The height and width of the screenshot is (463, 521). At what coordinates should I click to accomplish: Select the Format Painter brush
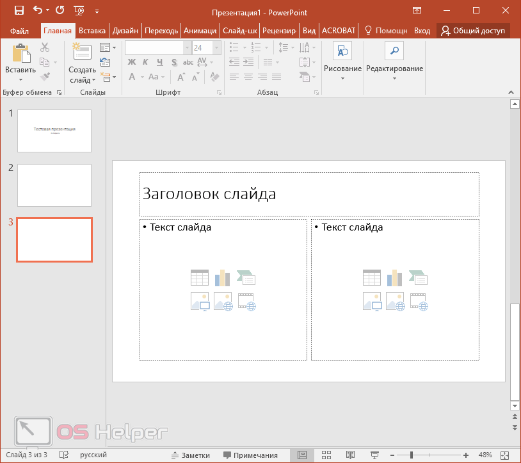tap(45, 76)
